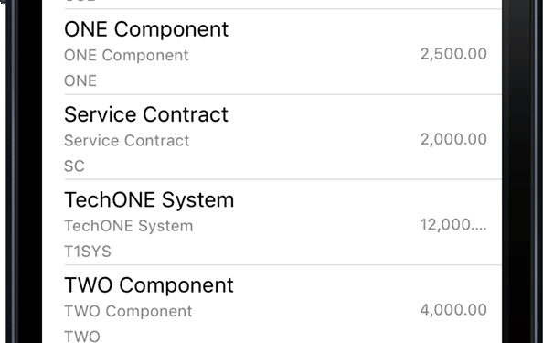Select the partially visible row above ONE Component

[x=271, y=5]
